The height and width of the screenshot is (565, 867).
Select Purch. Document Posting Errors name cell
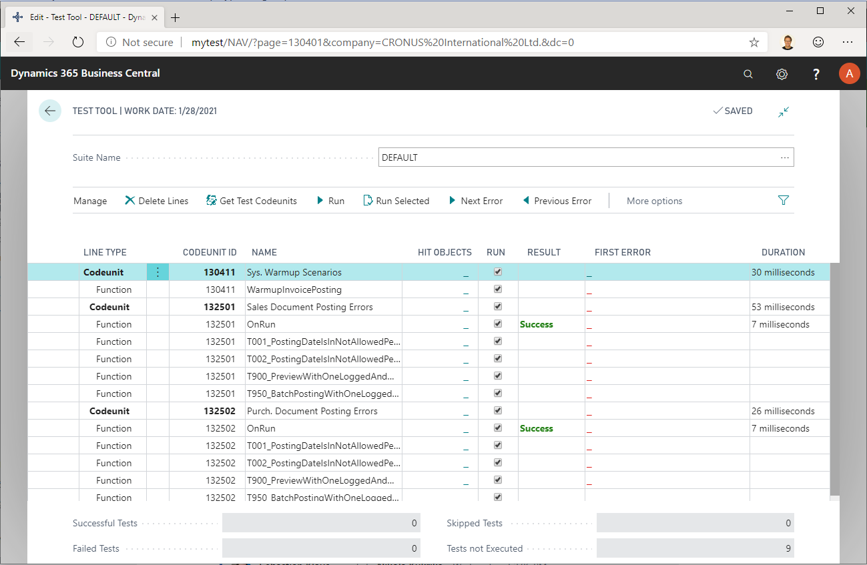click(324, 411)
